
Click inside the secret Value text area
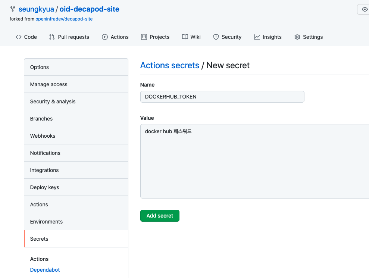pos(254,161)
